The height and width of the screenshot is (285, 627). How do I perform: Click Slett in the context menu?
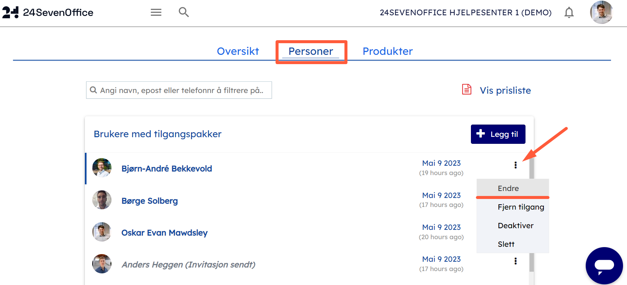506,244
